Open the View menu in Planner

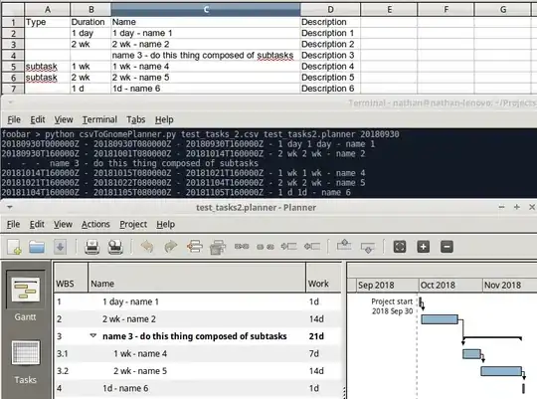point(63,224)
